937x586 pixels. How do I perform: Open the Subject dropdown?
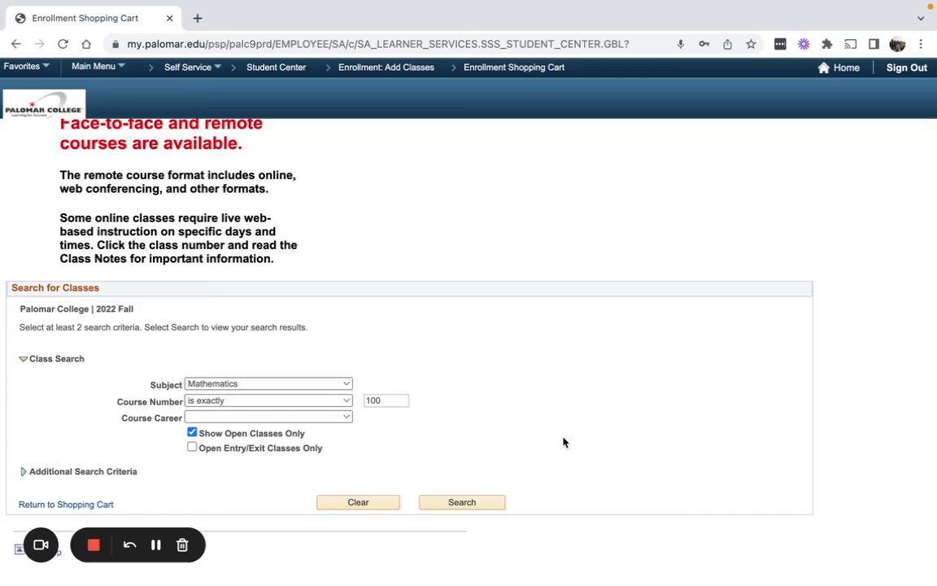268,383
